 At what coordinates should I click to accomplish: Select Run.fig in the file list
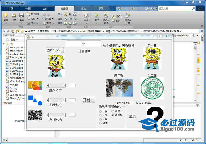[x=13, y=88]
